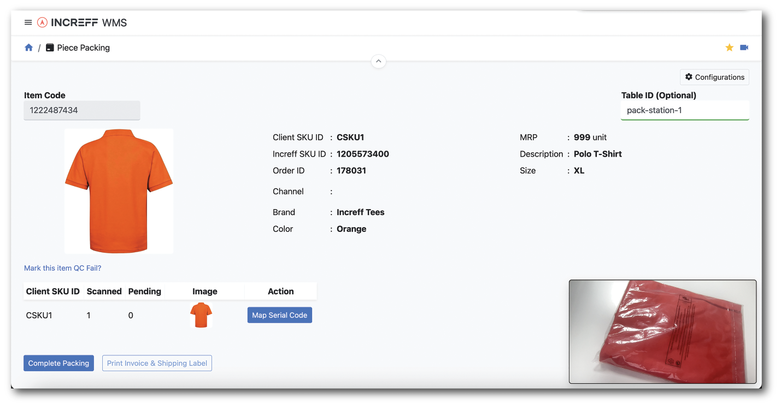781x405 pixels.
Task: Click CSKU1 cell in the table row
Action: coord(39,315)
